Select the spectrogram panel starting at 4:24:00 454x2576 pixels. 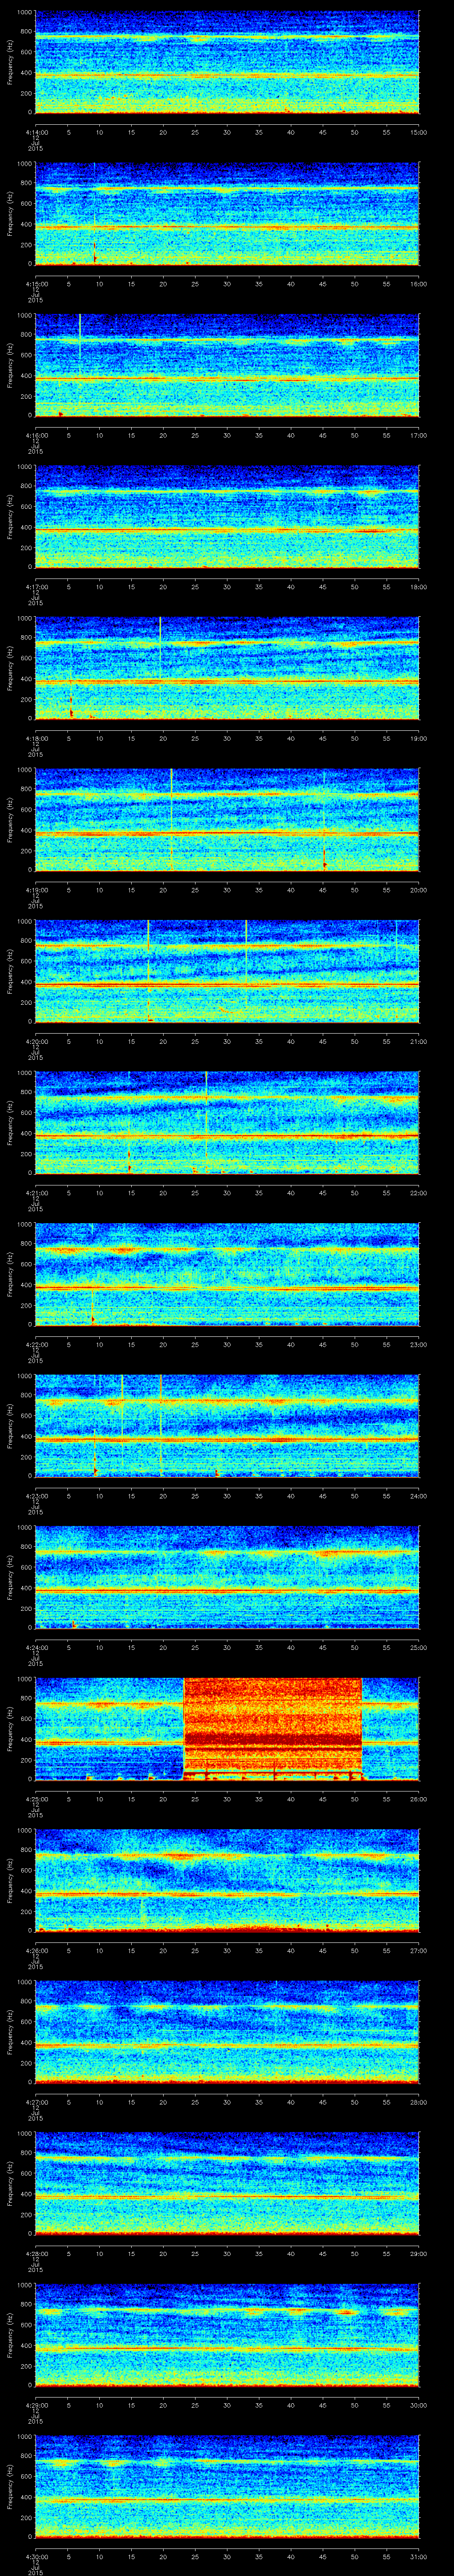click(x=227, y=1576)
